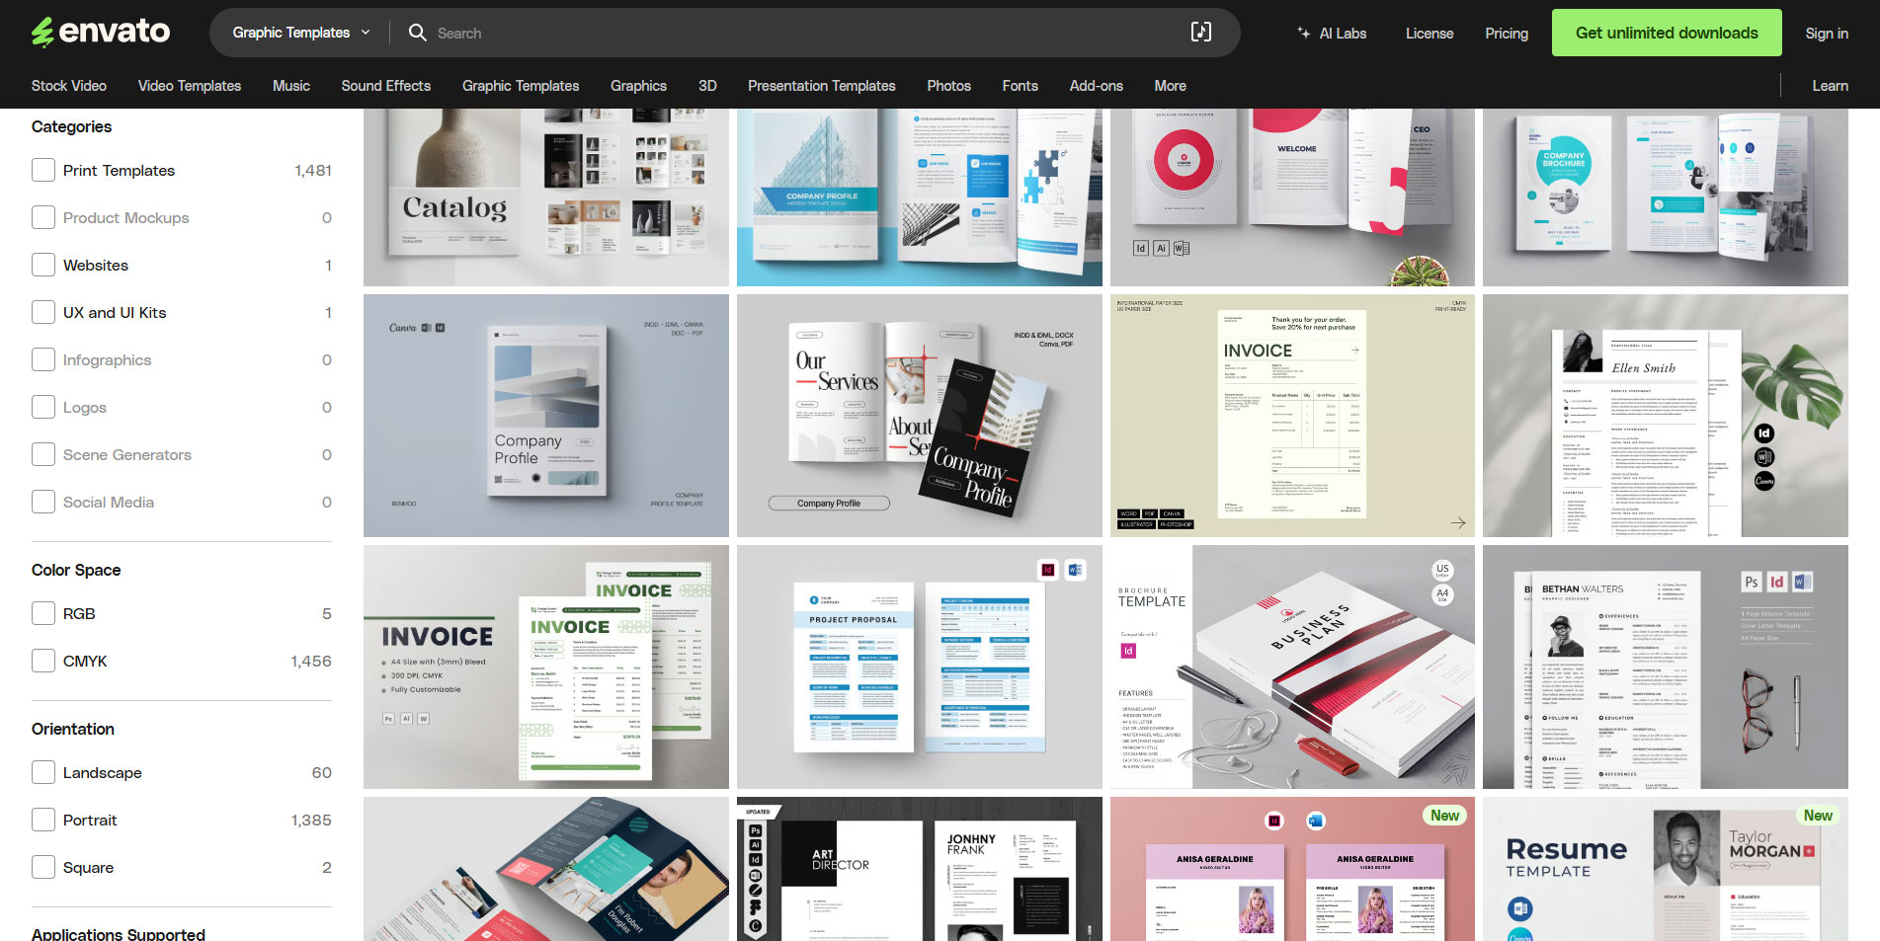Check the Websites category
This screenshot has height=941, width=1880.
43,265
